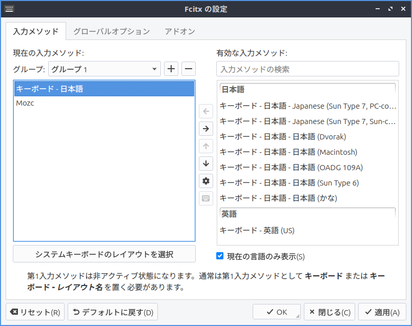Click the keyboard layout icon button

point(206,198)
